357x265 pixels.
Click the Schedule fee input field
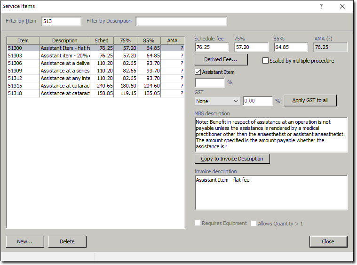(x=212, y=47)
